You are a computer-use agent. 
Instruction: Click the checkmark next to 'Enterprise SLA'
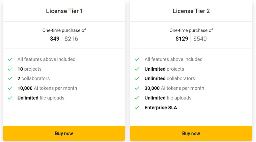(x=137, y=108)
